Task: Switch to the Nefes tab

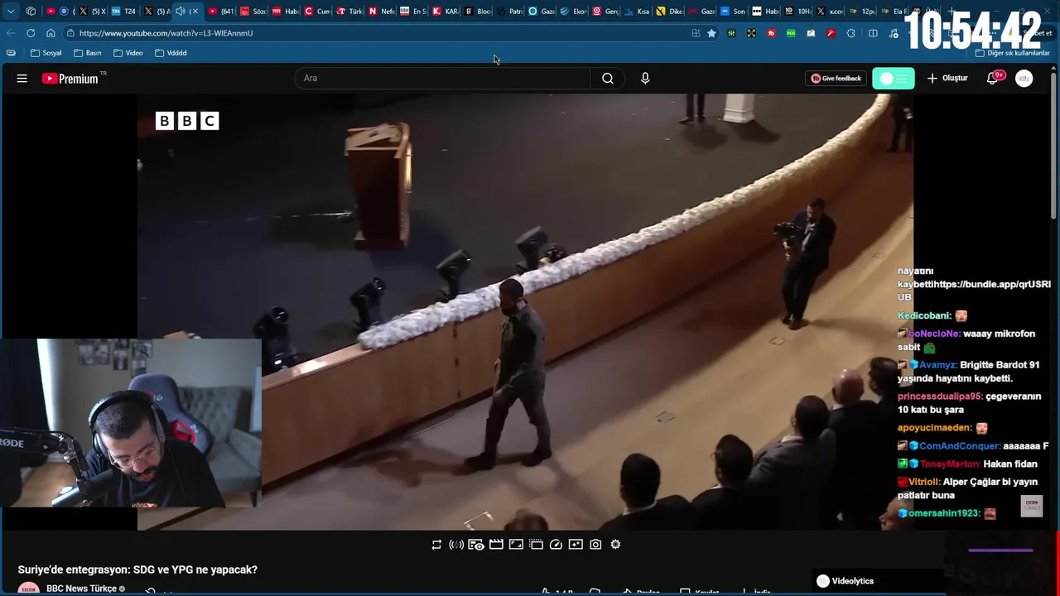Action: point(382,11)
